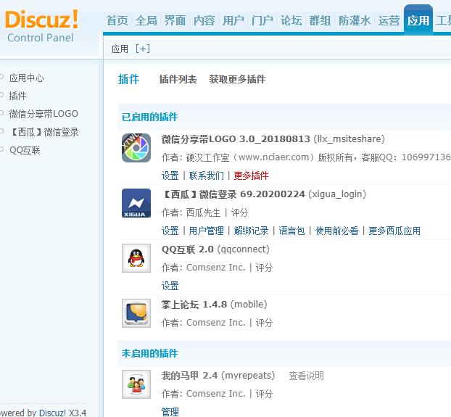Open 用户管理 for 微信登录
Viewport: 451px width, 417px height.
click(206, 231)
